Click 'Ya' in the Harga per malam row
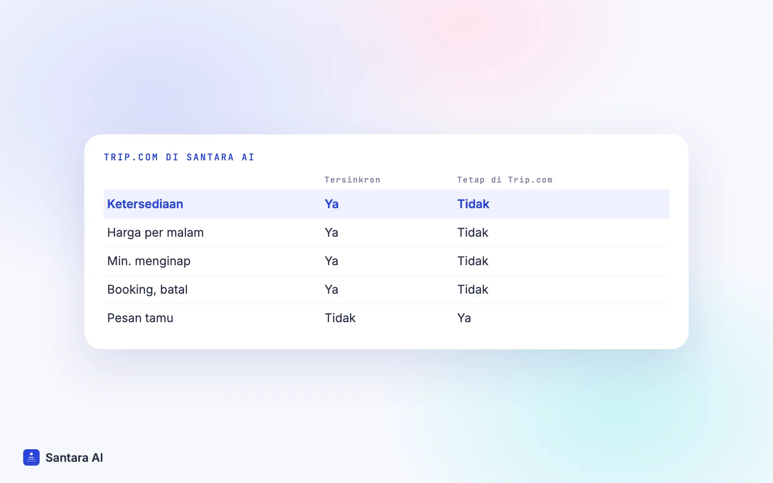 coord(331,232)
